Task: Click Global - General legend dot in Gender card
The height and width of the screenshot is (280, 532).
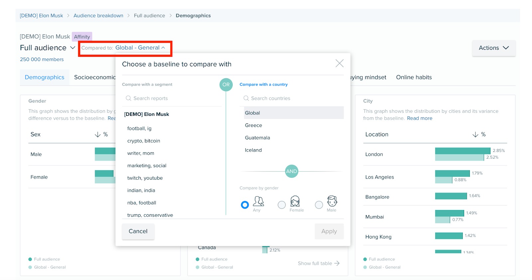Action: pos(30,267)
